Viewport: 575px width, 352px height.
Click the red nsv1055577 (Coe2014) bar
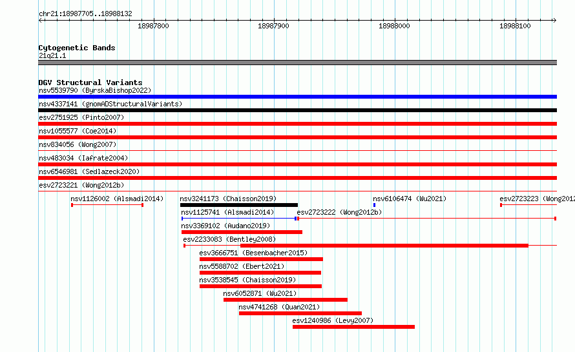297,137
